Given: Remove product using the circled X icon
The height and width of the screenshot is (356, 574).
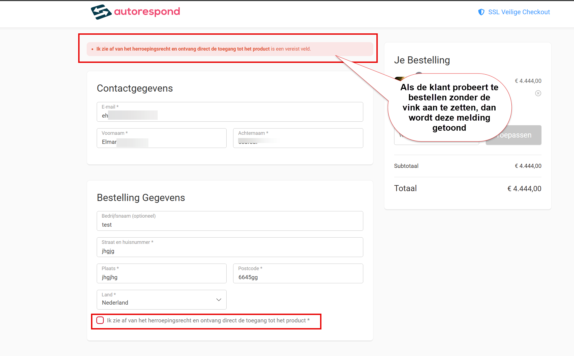Looking at the screenshot, I should [x=538, y=93].
